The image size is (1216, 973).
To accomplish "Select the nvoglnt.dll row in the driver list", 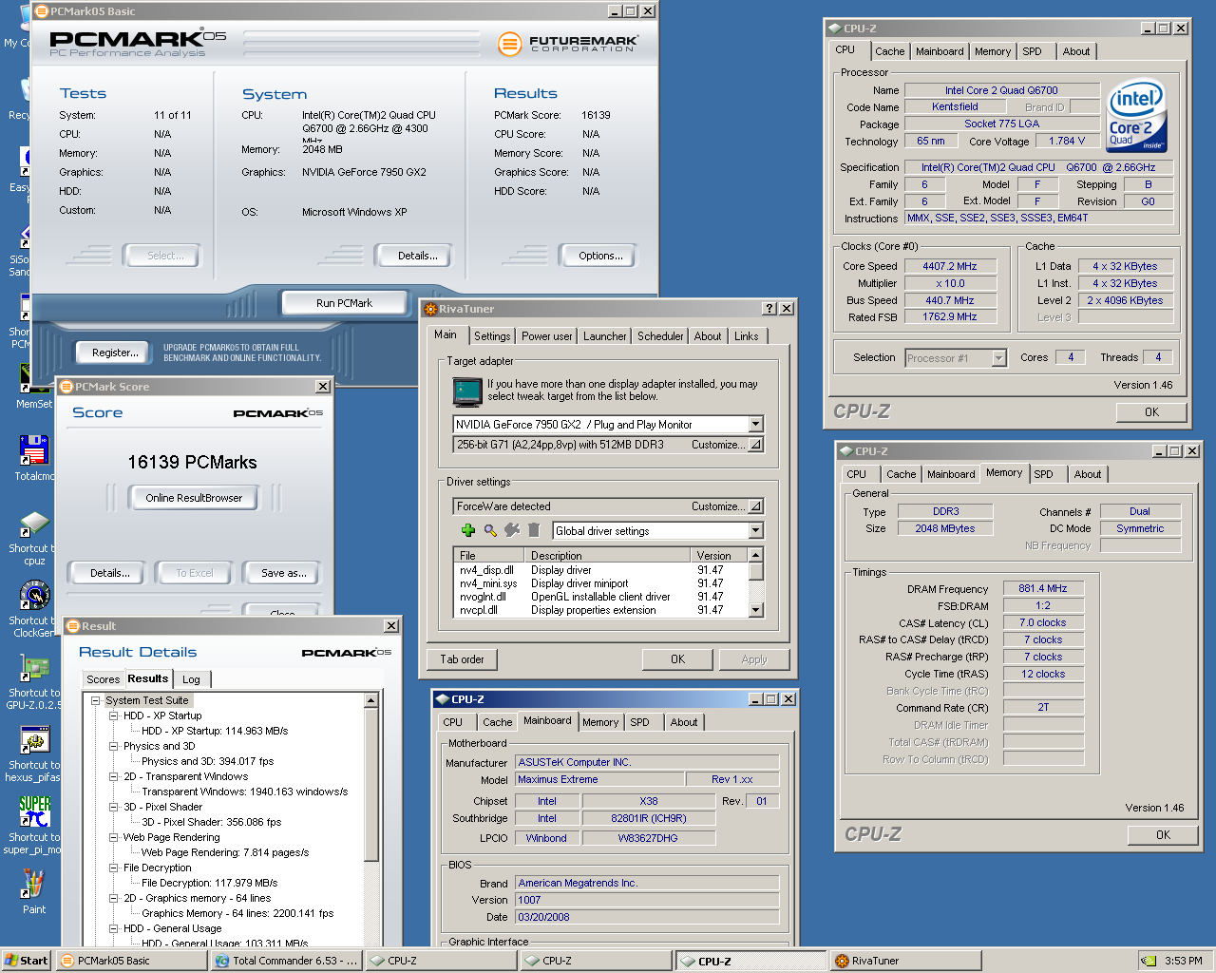I will (x=601, y=597).
